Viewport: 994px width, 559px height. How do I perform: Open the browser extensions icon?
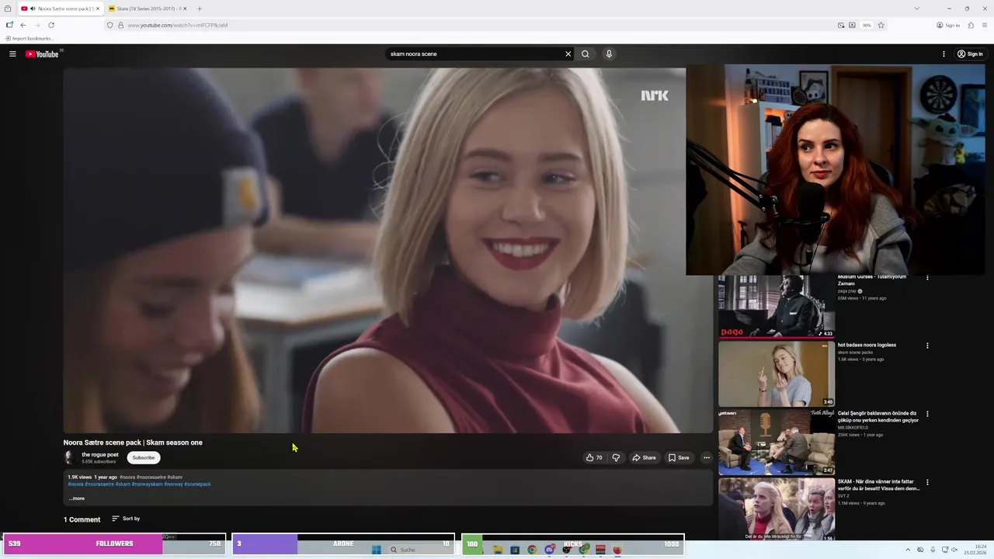971,25
